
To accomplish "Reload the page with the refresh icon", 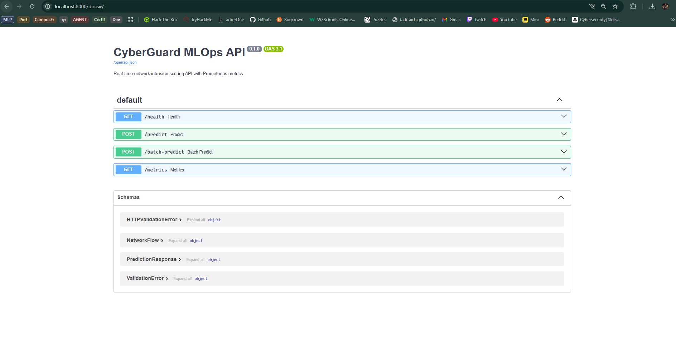I will (32, 6).
